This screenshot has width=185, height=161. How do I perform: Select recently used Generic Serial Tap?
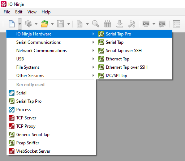pos(51,135)
